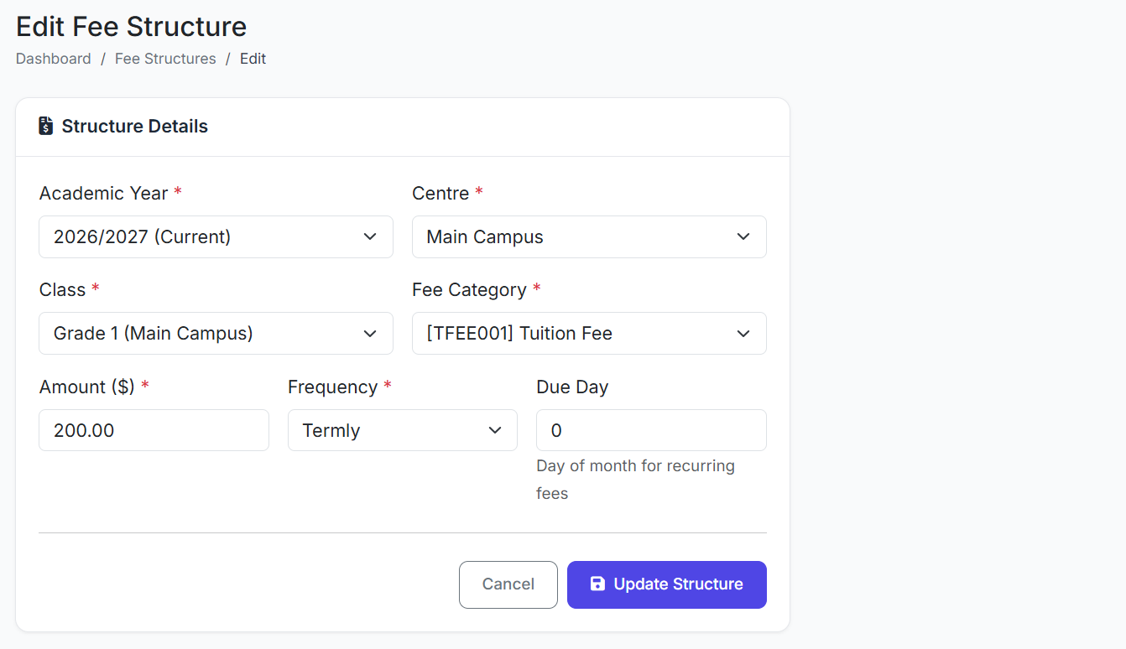Click the Edit Fee Structure page heading
The width and height of the screenshot is (1126, 649).
tap(132, 27)
